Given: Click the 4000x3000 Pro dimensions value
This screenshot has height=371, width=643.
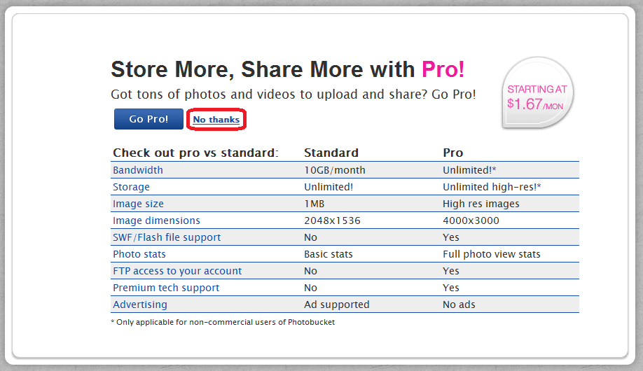Looking at the screenshot, I should pyautogui.click(x=471, y=220).
